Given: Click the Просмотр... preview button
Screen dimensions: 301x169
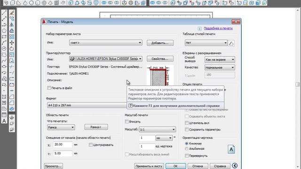Looking at the screenshot, I should click(53, 166).
